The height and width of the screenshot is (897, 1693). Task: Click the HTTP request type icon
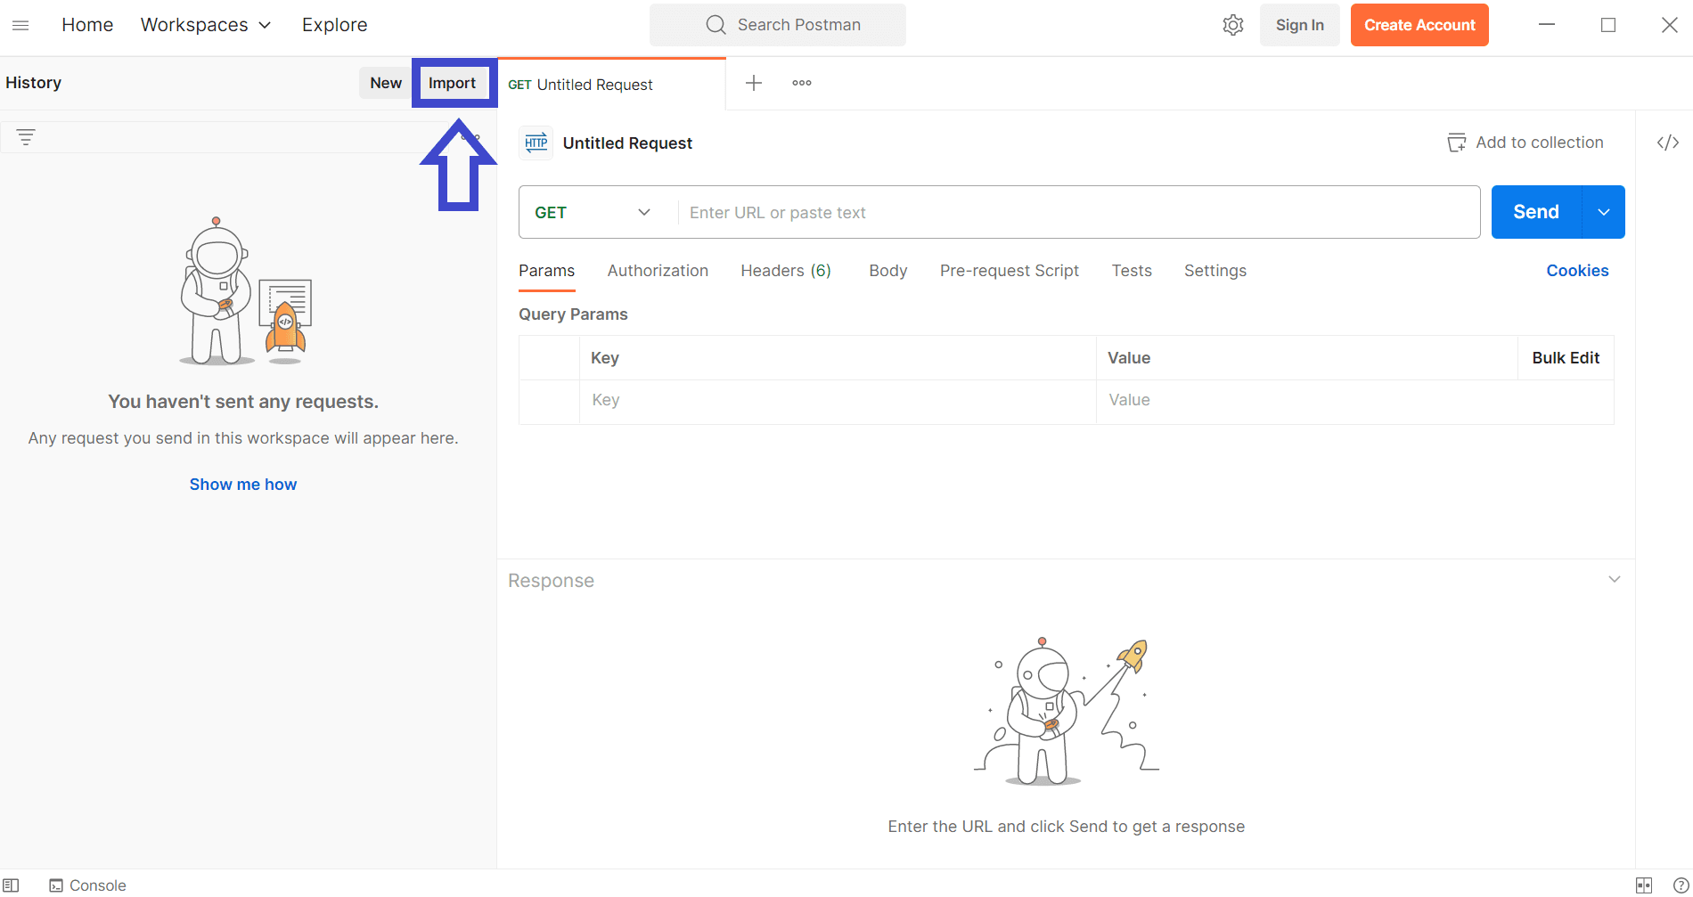click(x=536, y=143)
